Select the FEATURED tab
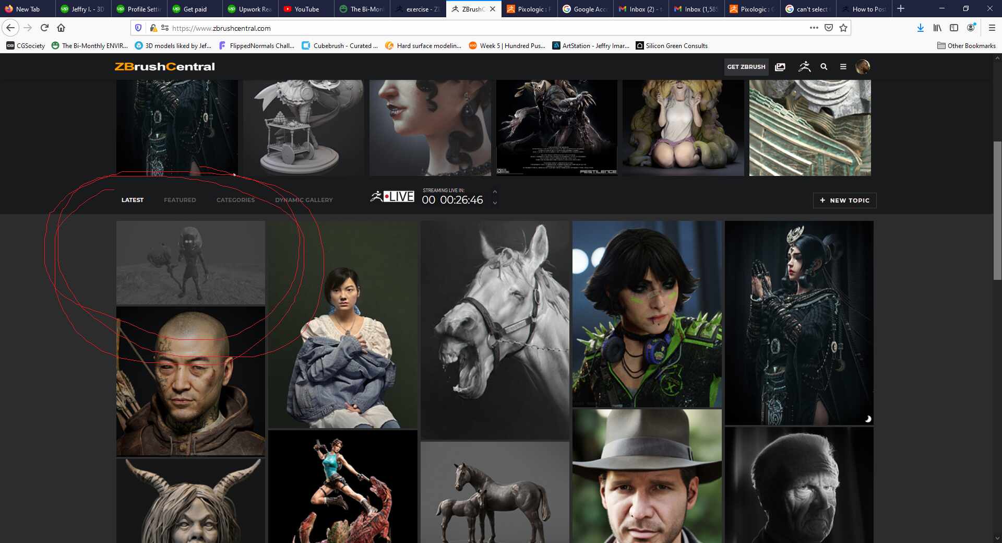Viewport: 1002px width, 543px height. (180, 200)
